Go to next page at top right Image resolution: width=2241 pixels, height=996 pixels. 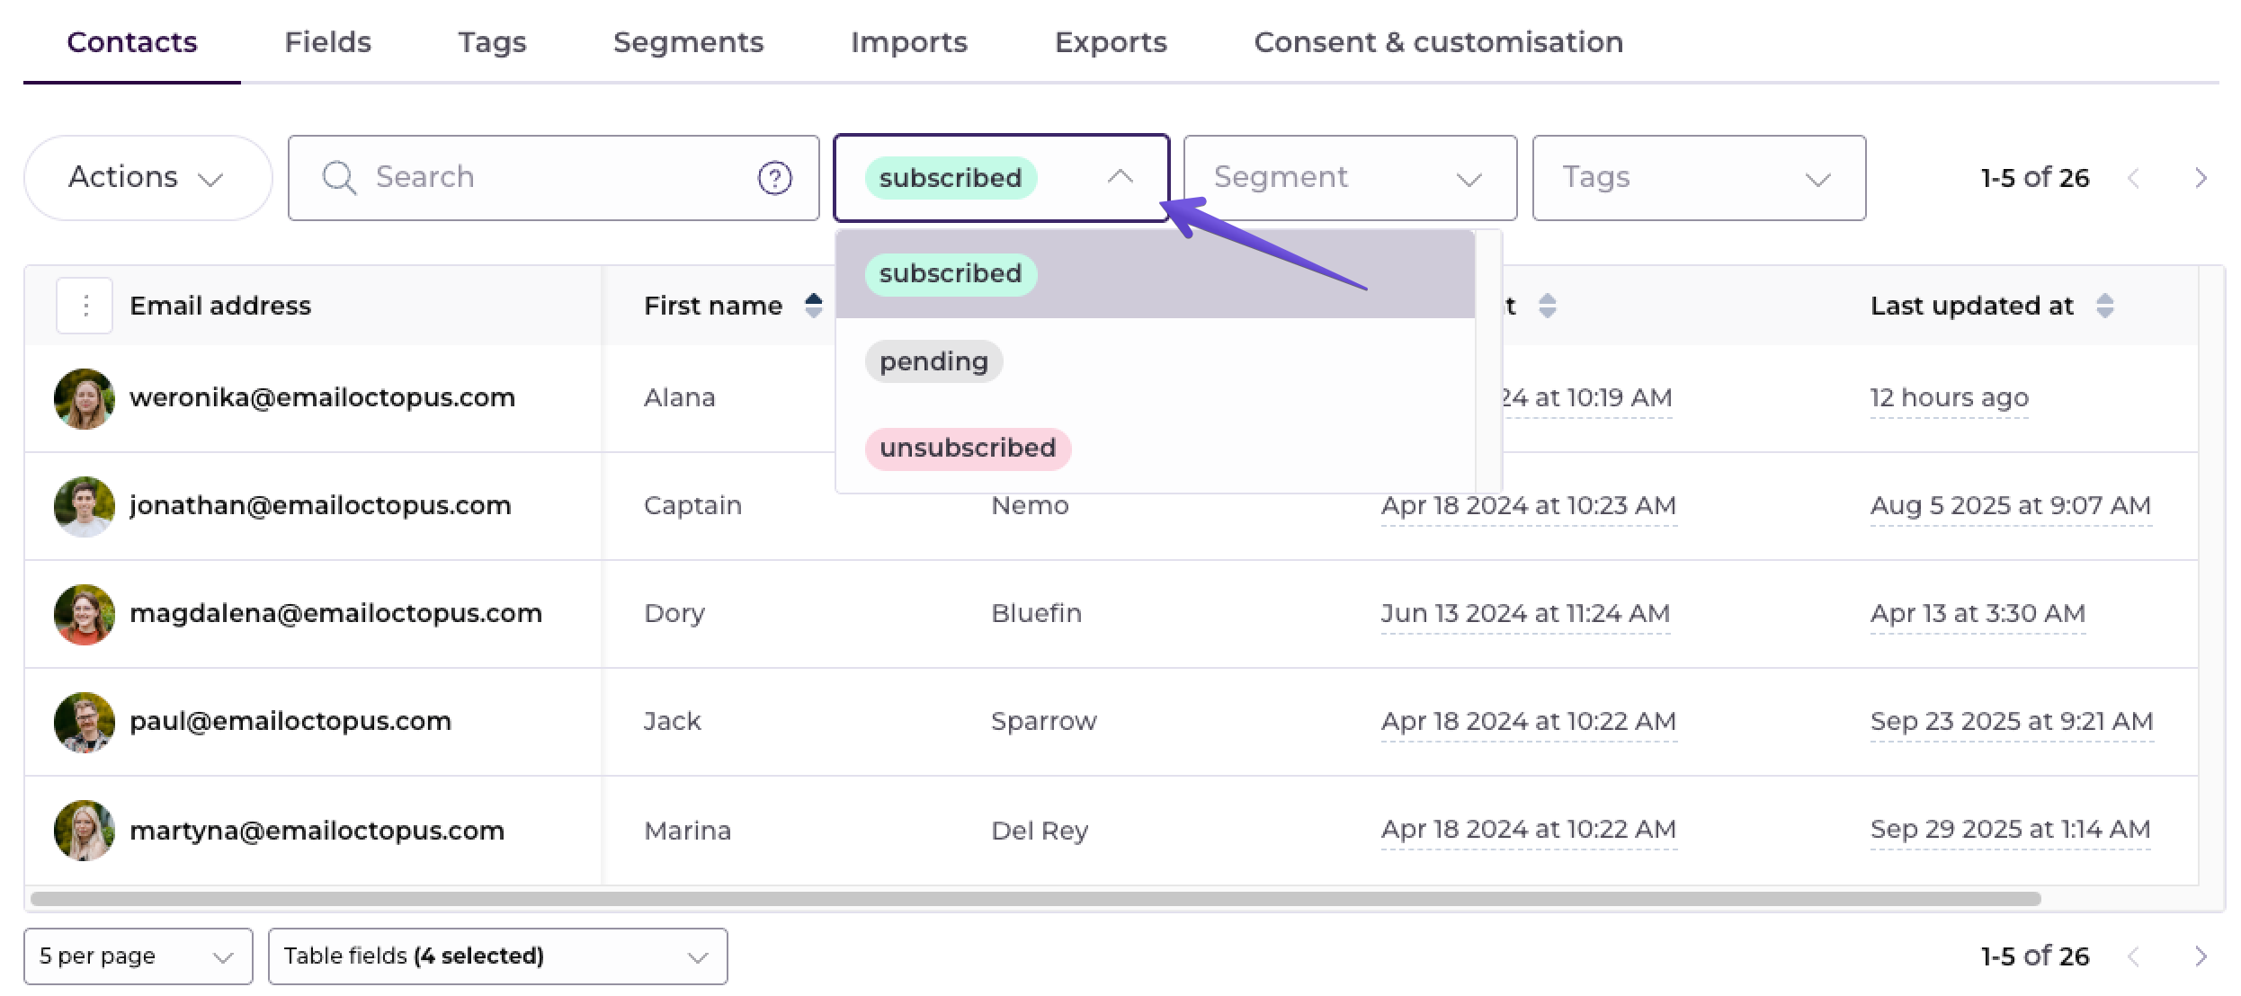click(2200, 178)
